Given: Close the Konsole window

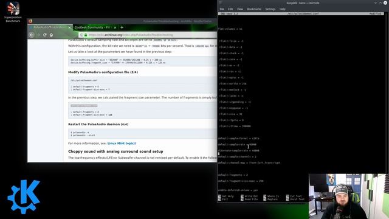Looking at the screenshot, I should click(385, 2).
